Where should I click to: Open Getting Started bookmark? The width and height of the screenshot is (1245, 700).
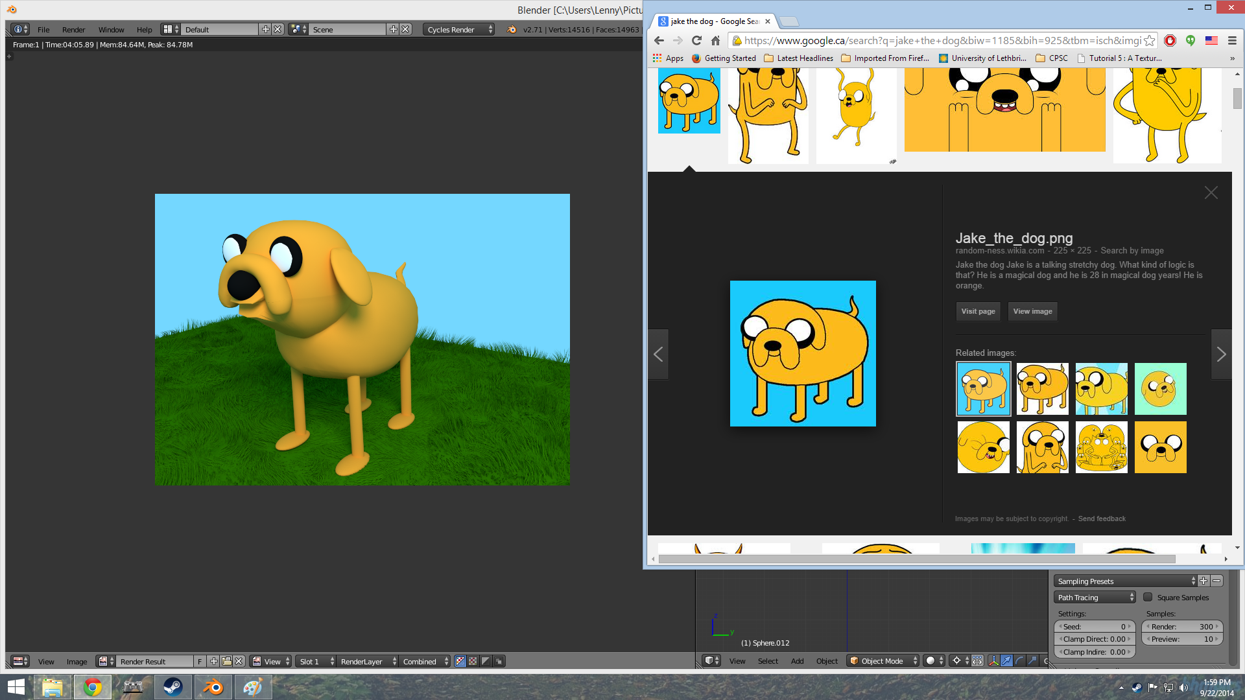coord(724,58)
